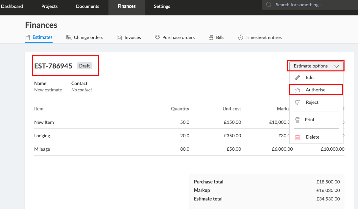Click the Estimate total £34,530.00 value
Viewport: 358px width, 209px height.
click(x=328, y=199)
